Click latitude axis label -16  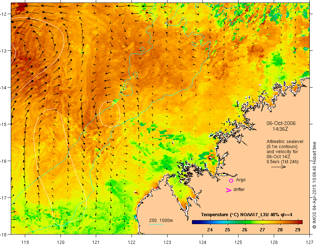4,161
